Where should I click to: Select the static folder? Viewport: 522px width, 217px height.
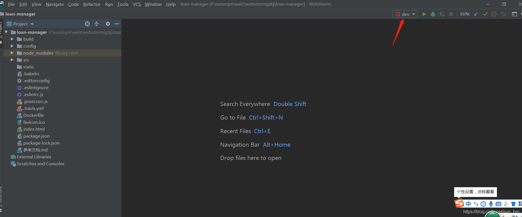coord(26,67)
